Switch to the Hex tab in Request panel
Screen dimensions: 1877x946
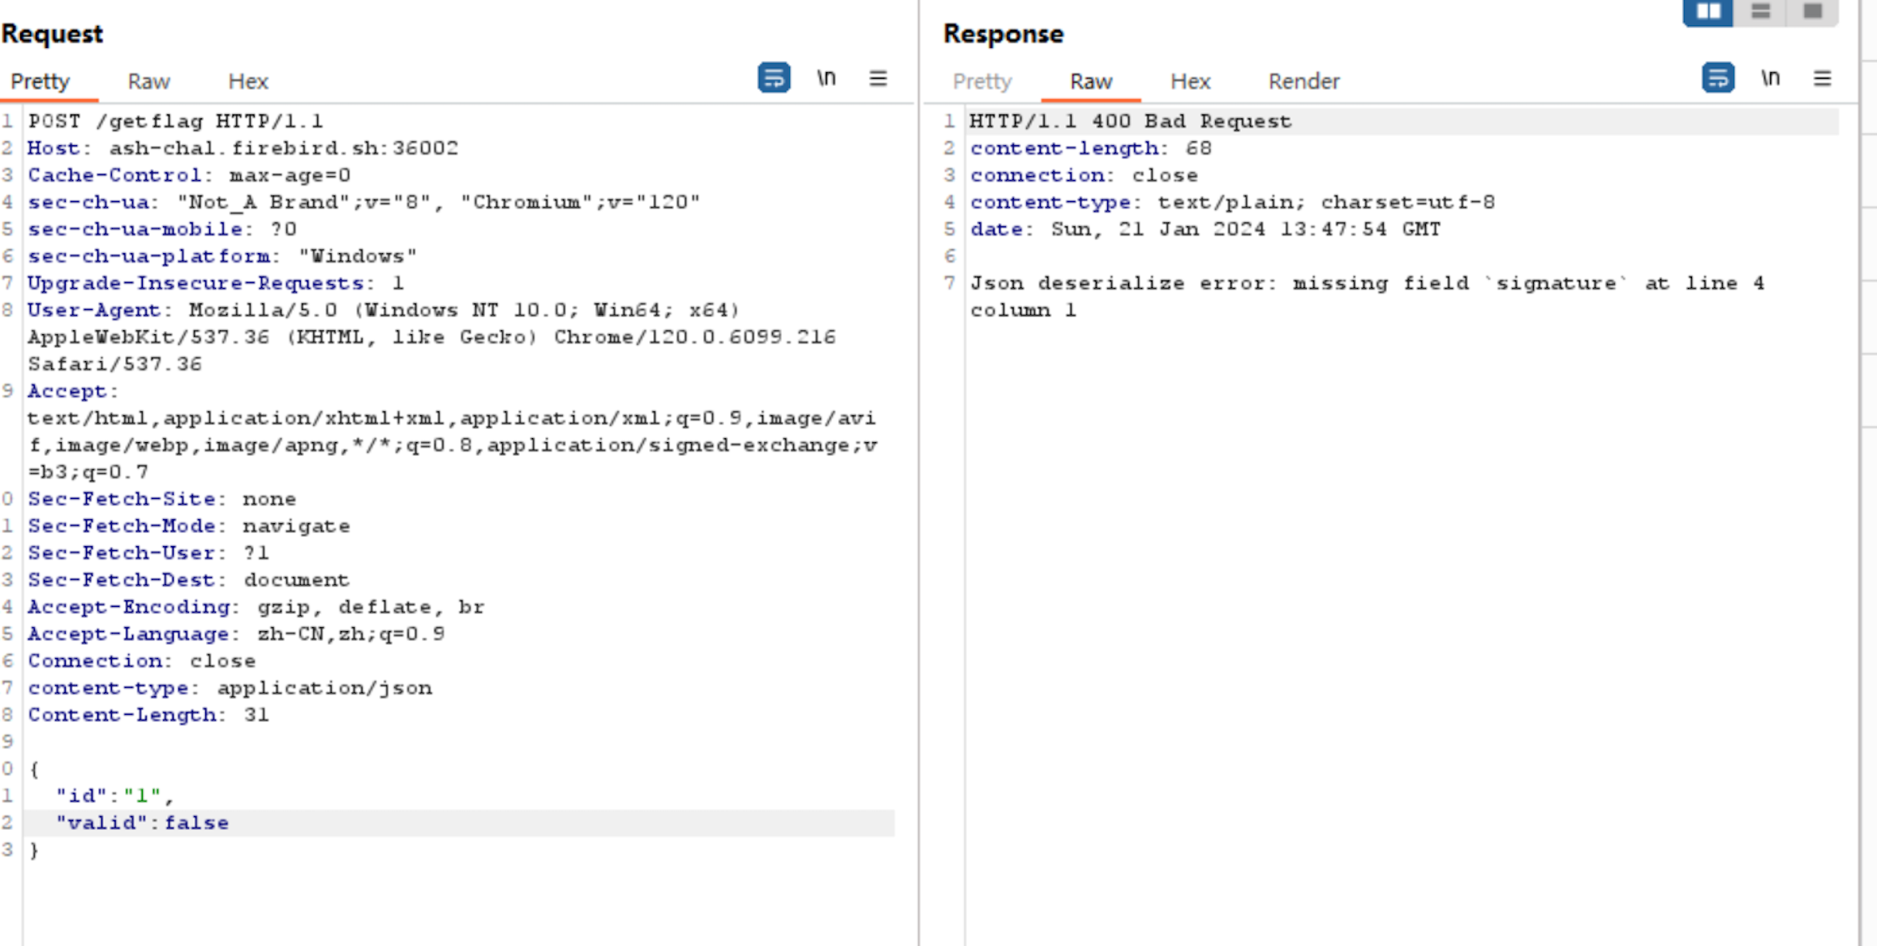[x=248, y=80]
